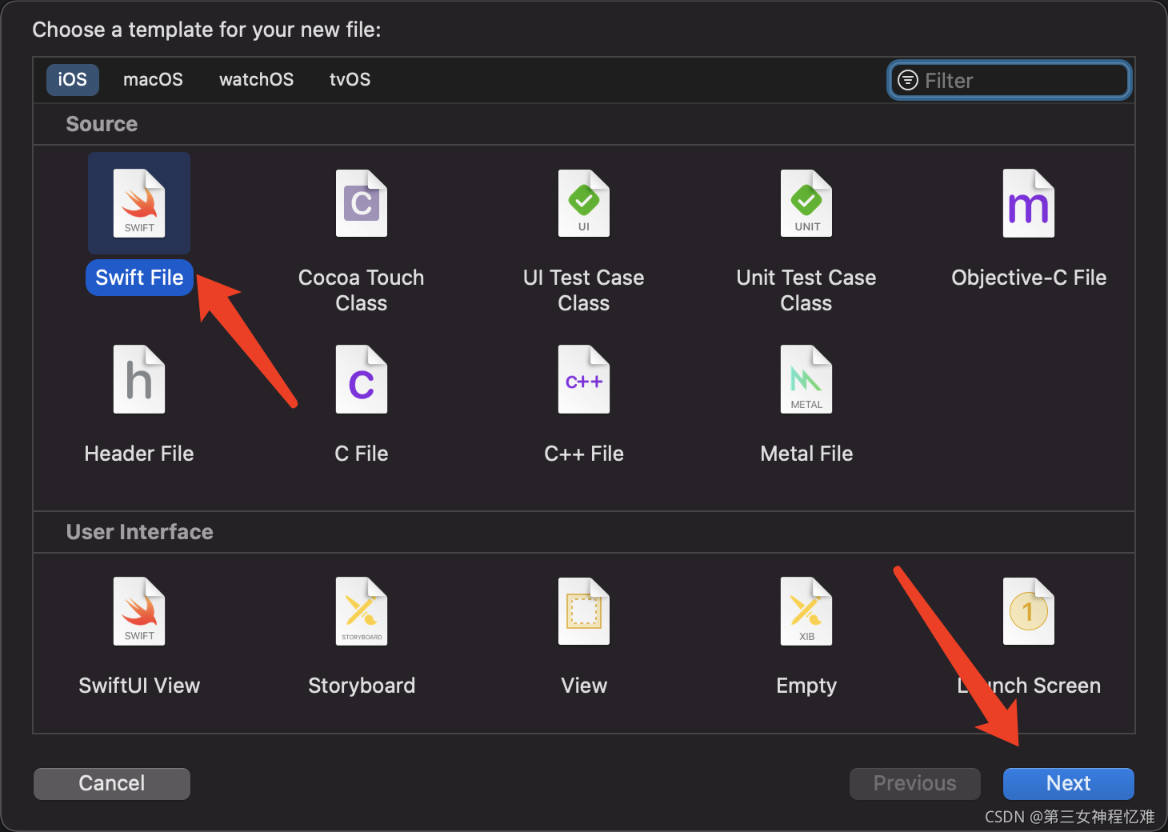
Task: Select the Storyboard template icon
Action: click(362, 611)
